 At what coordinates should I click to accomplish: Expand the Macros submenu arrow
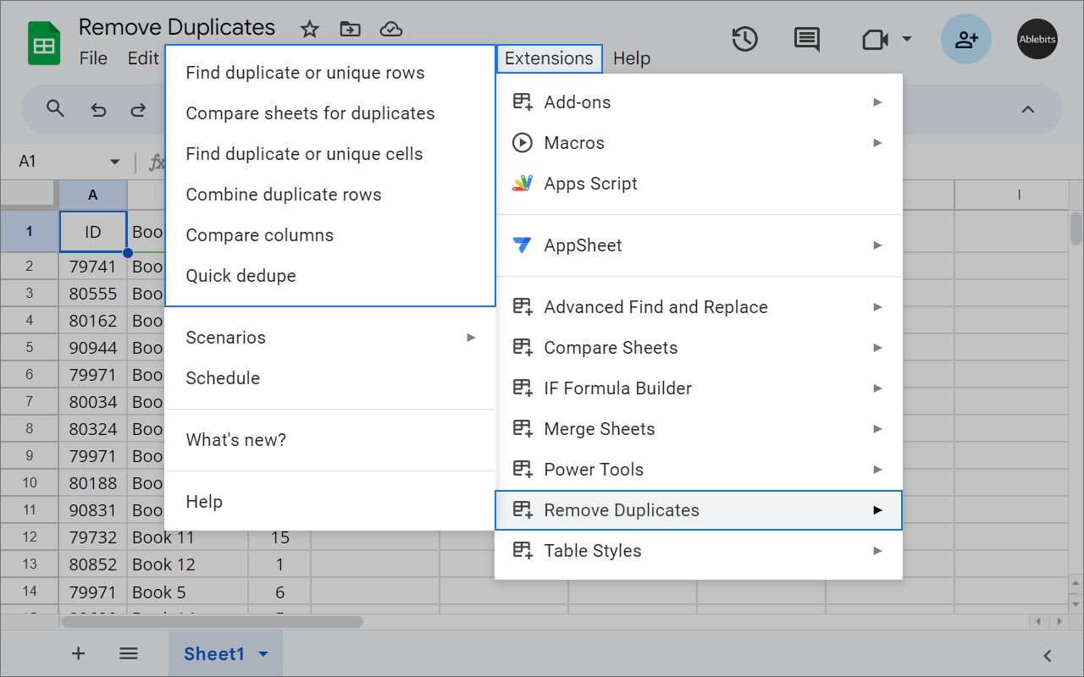point(877,143)
